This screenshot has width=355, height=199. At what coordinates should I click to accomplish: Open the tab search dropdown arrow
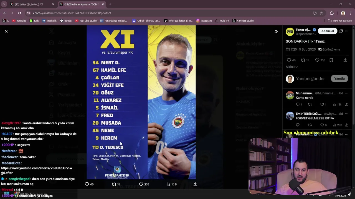pos(4,4)
